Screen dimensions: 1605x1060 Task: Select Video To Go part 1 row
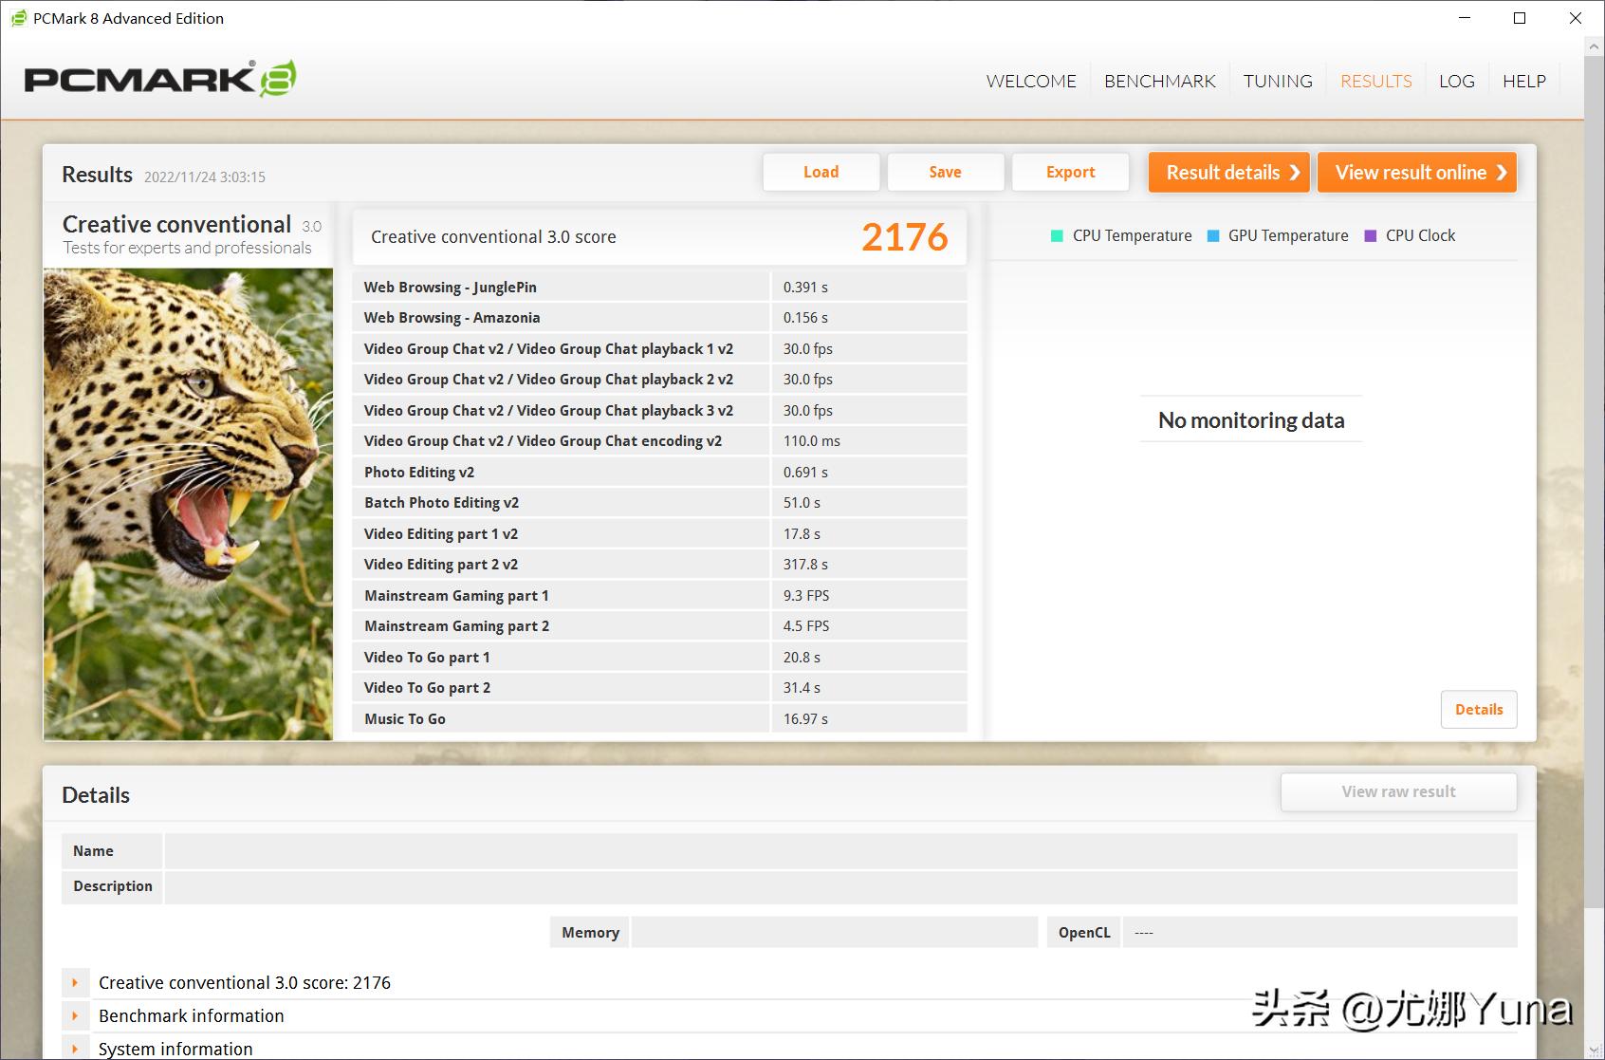coord(660,657)
